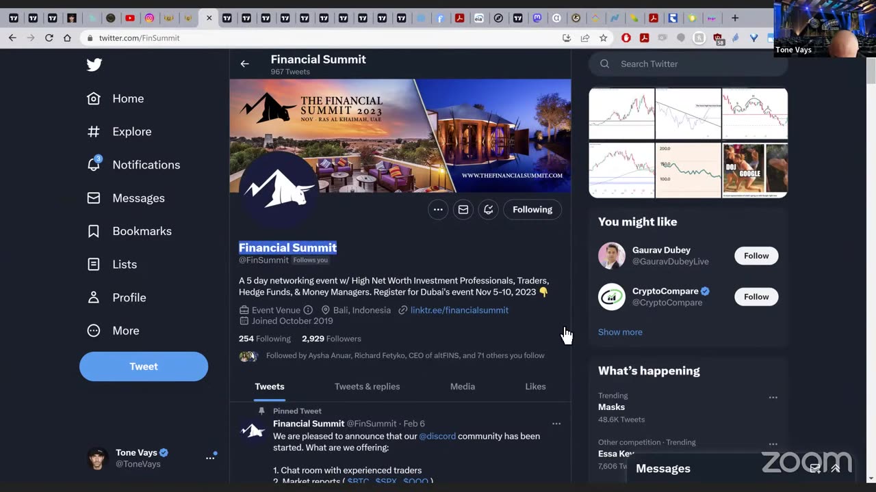This screenshot has height=492, width=876.
Task: Follow CryptoCompare
Action: [756, 297]
